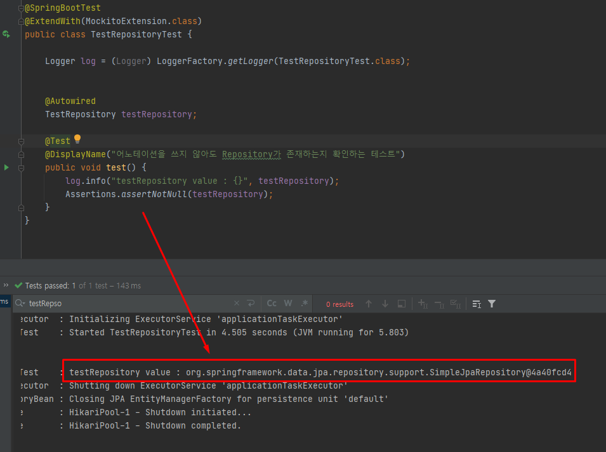Screen dimensions: 606x452
Task: Select all search occurrences icon
Action: coord(400,303)
